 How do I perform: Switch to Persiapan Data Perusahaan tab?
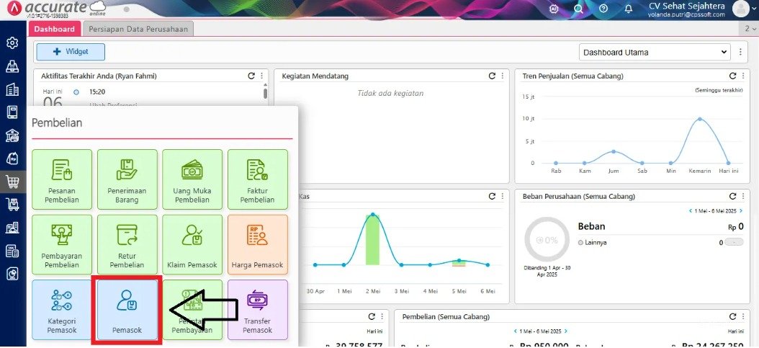[138, 29]
